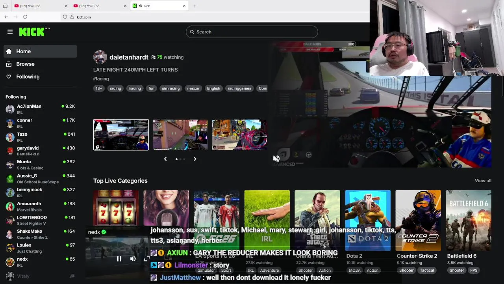
Task: Unmute the featured stream preview
Action: pyautogui.click(x=276, y=158)
